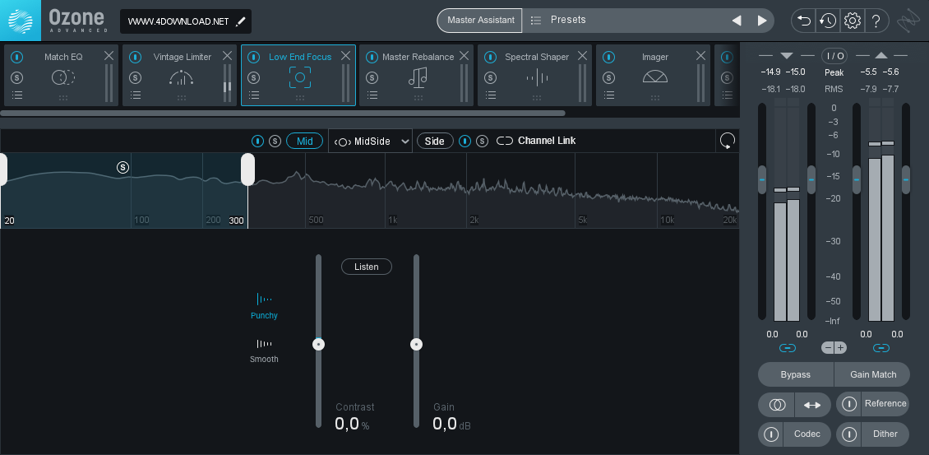The image size is (929, 455).
Task: Select Smooth mode
Action: pyautogui.click(x=264, y=350)
